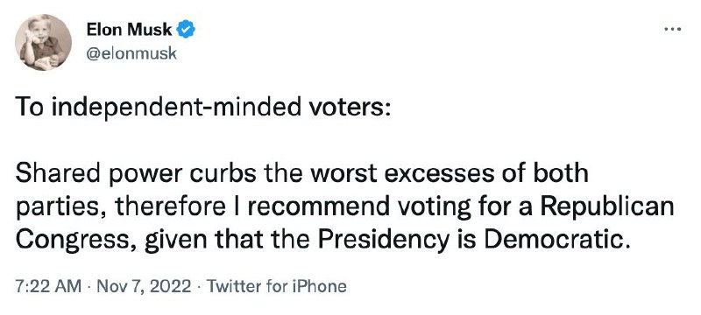701x315 pixels.
Task: Click the word independent-minded in the tweet
Action: (x=174, y=108)
